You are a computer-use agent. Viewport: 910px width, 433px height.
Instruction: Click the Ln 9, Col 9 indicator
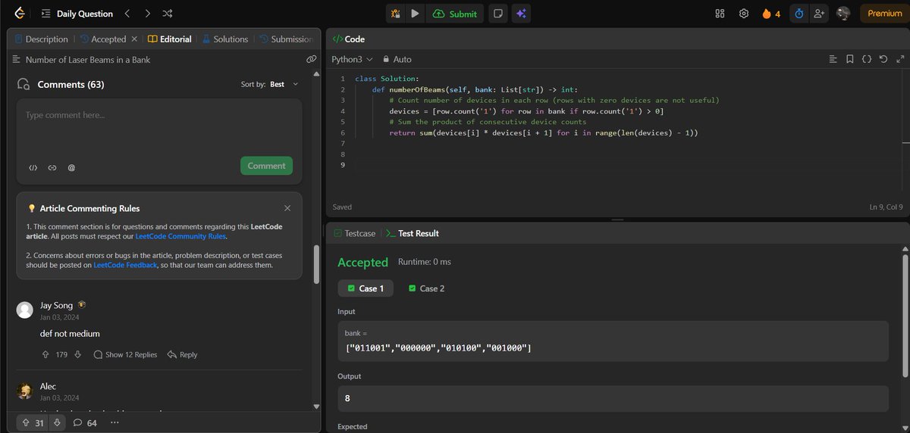coord(885,207)
